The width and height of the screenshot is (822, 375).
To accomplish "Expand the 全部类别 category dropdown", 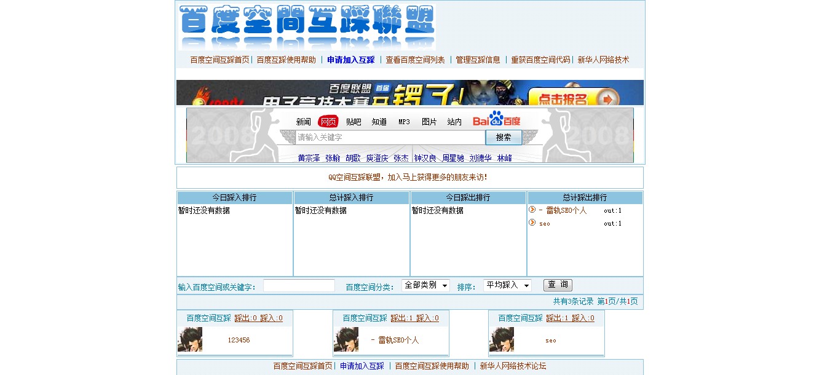I will point(425,285).
